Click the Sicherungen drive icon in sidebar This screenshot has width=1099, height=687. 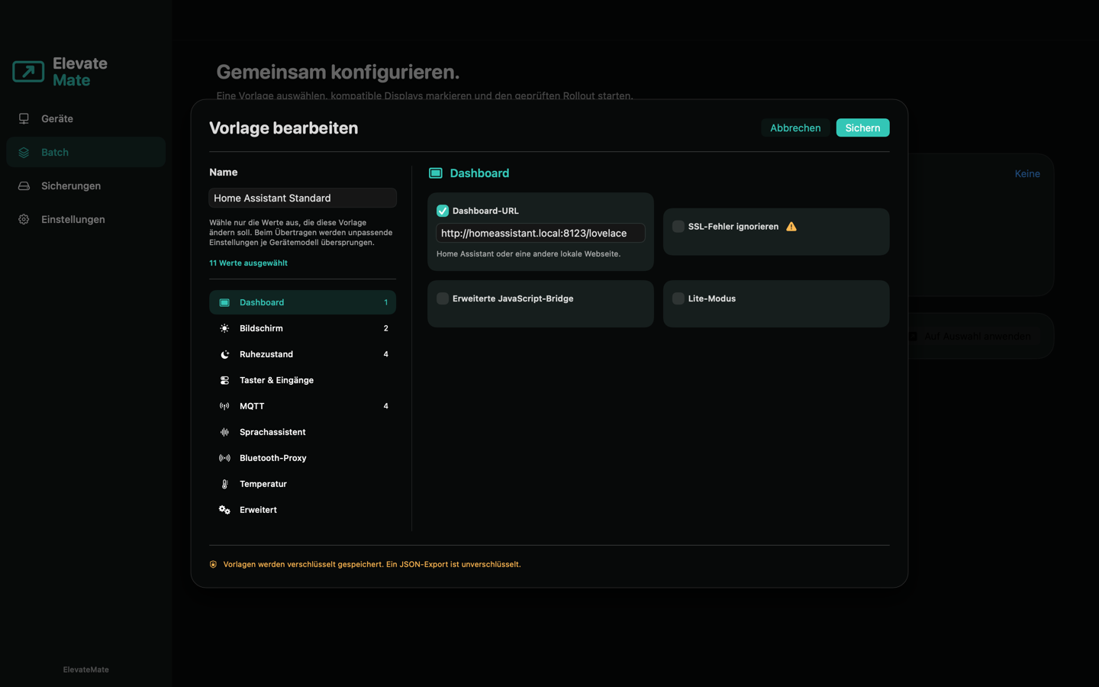(x=24, y=186)
